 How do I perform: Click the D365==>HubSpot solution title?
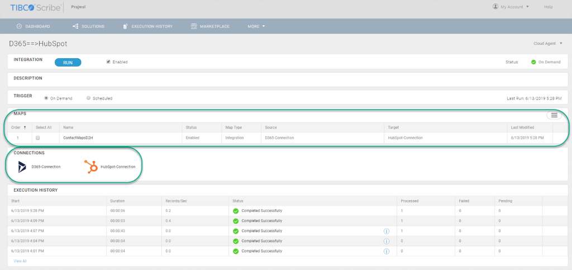38,44
